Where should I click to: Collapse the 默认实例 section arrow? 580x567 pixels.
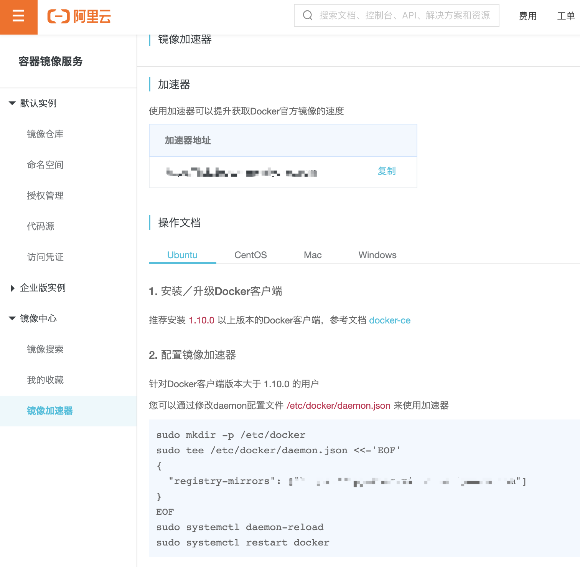[x=12, y=103]
